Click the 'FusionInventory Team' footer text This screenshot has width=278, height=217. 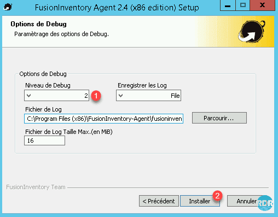pyautogui.click(x=36, y=187)
